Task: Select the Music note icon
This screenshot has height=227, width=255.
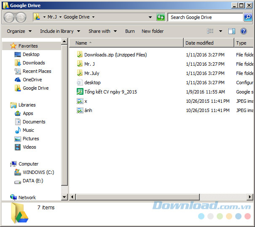Action: click(18, 130)
